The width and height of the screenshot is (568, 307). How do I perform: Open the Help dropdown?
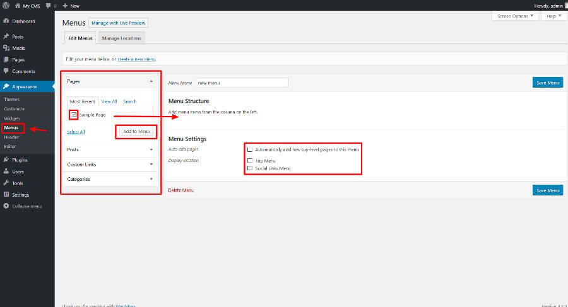pyautogui.click(x=554, y=16)
